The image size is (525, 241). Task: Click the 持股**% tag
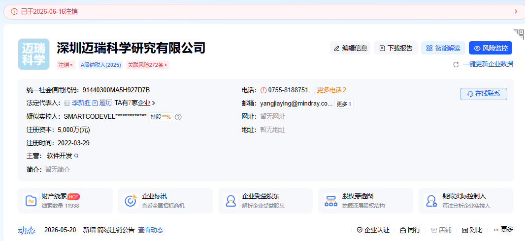[x=161, y=117]
